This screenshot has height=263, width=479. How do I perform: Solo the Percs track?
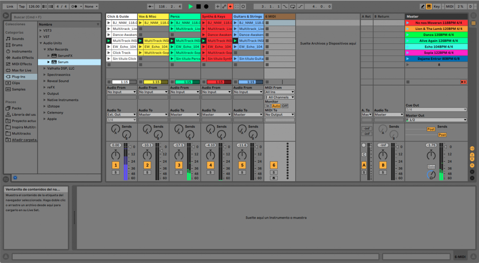coord(179,172)
